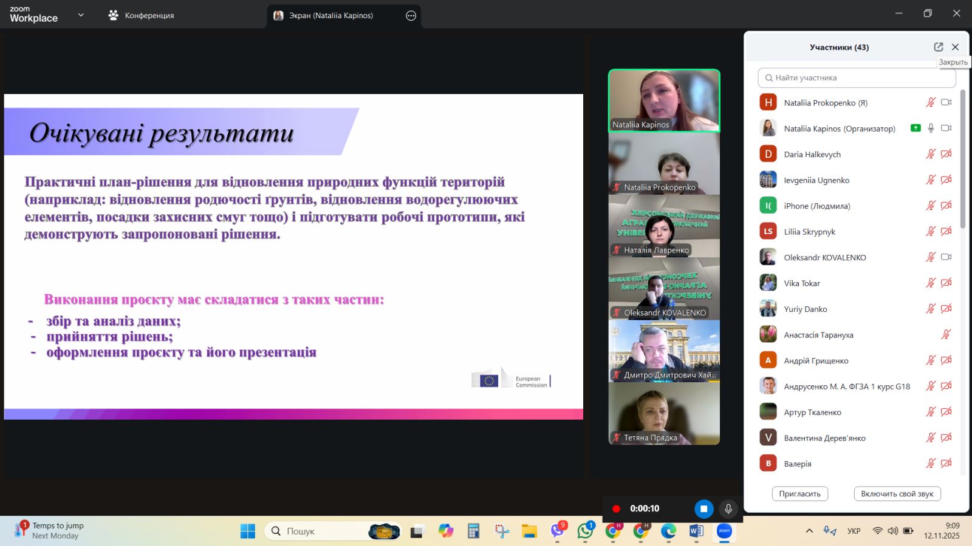972x546 pixels.
Task: Toggle the camera for Nataliia Prokopenko (Я)
Action: pyautogui.click(x=946, y=103)
